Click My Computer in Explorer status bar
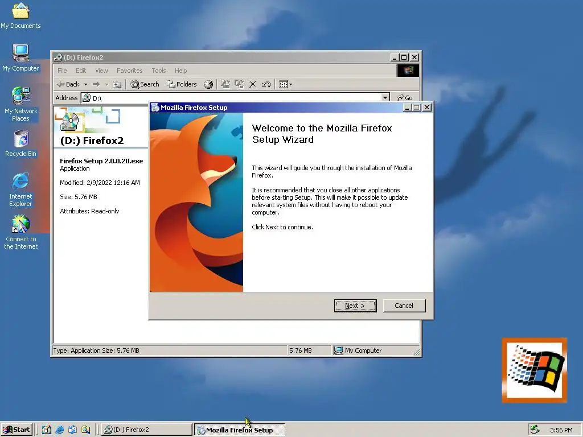 [x=358, y=351]
